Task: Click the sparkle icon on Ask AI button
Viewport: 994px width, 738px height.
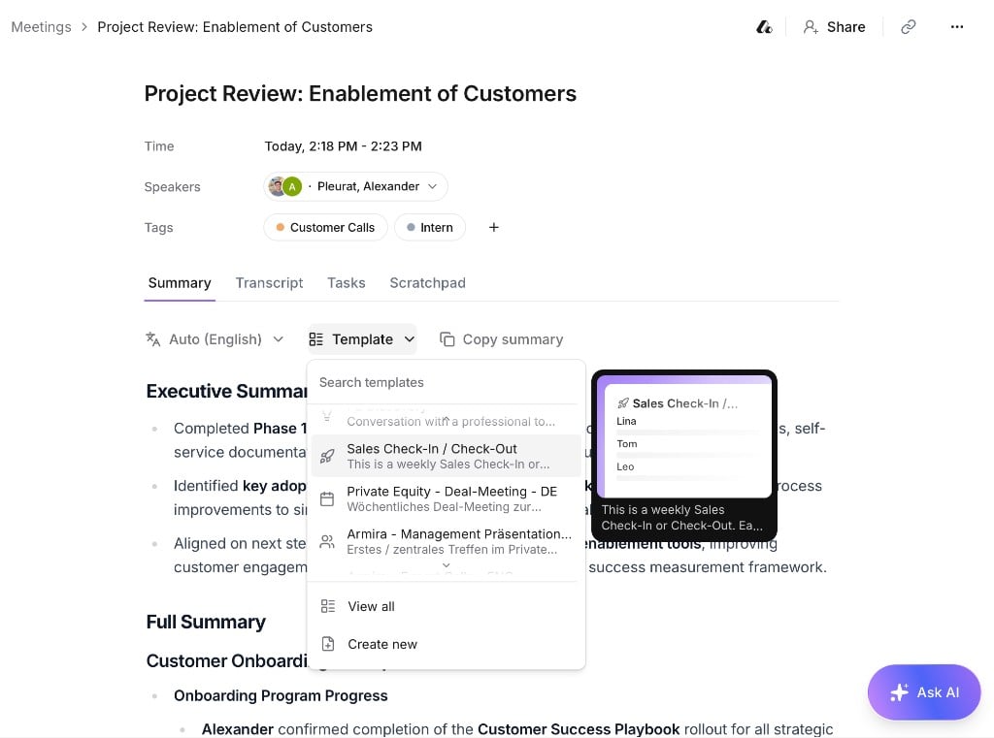Action: 899,692
